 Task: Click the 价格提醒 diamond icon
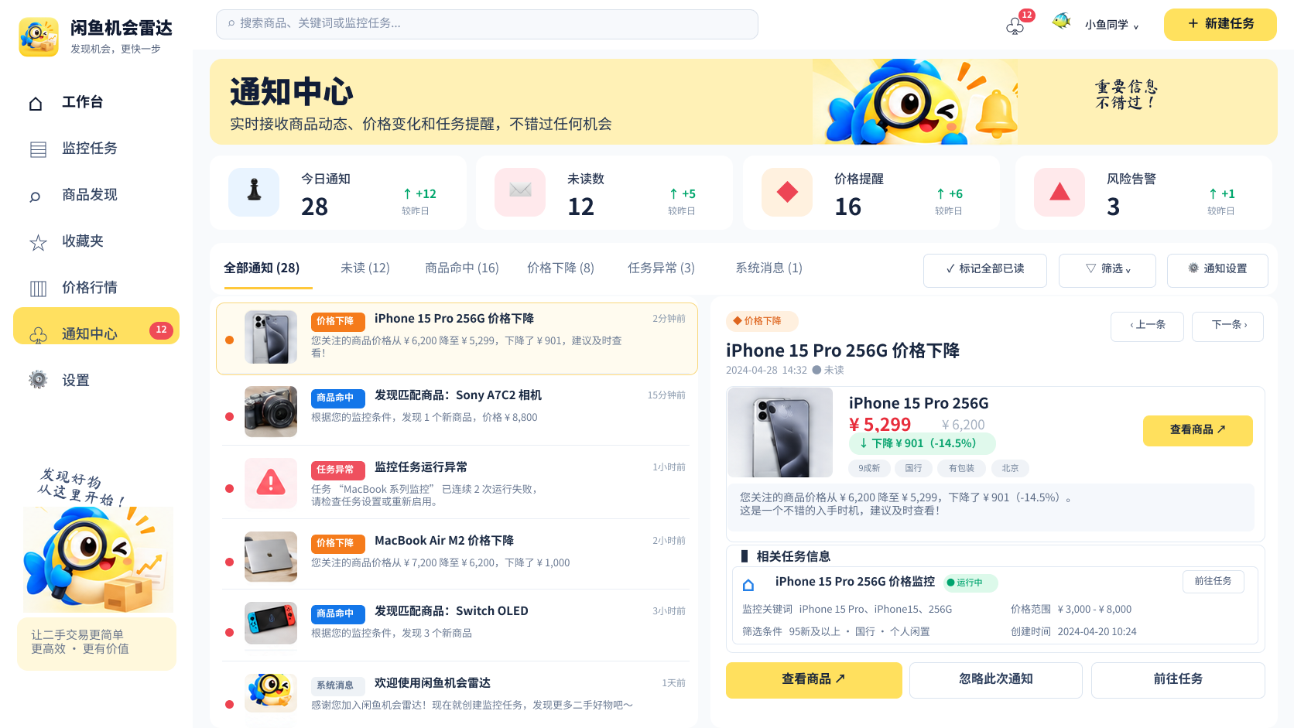[787, 192]
